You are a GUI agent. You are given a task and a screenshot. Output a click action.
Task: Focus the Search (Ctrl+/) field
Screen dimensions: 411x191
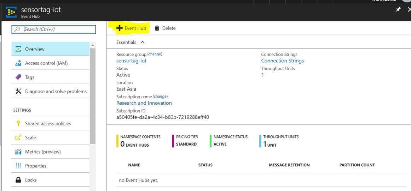coord(54,29)
